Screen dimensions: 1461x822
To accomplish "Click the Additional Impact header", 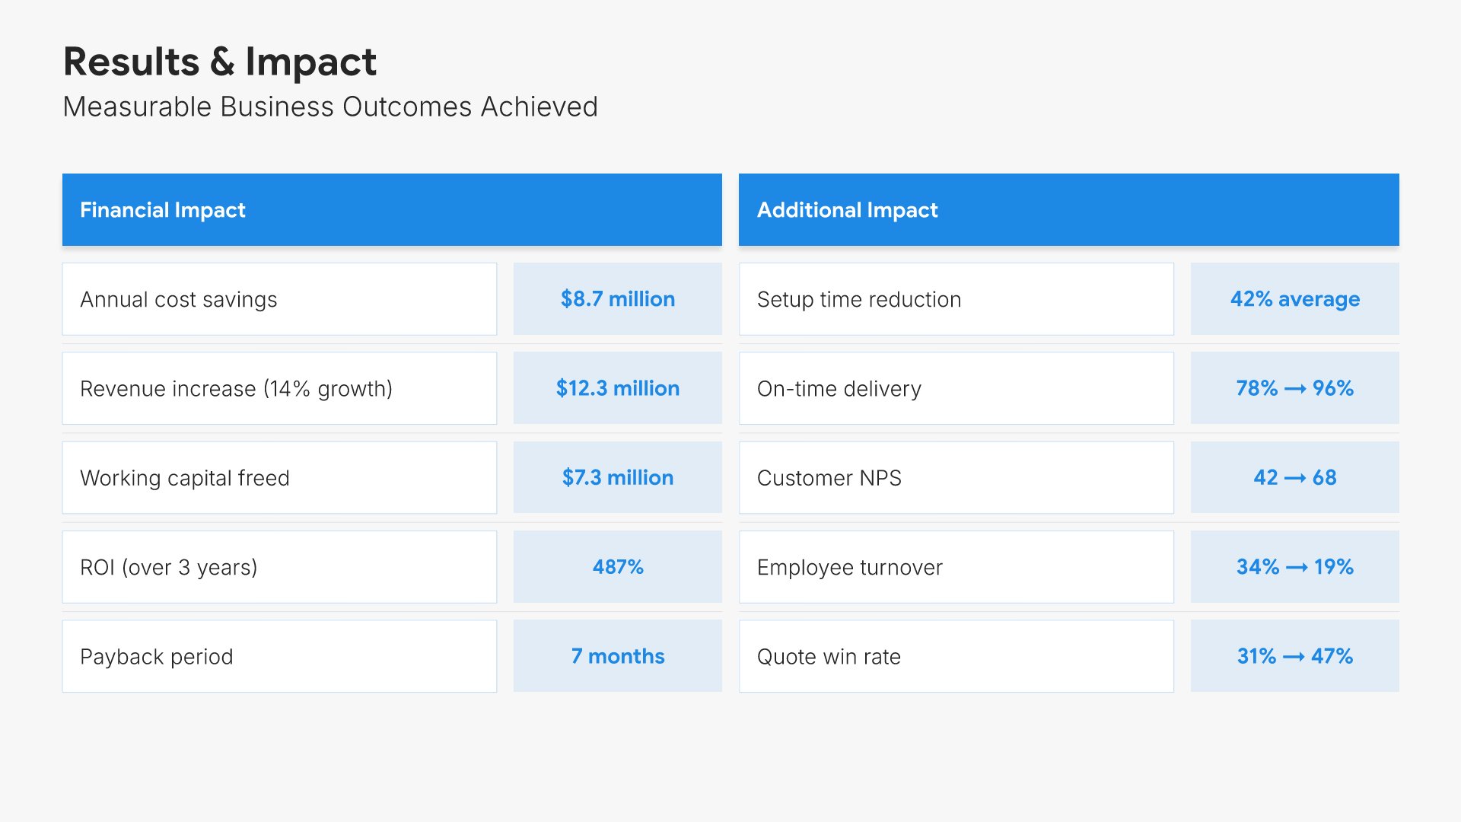I will point(1068,210).
